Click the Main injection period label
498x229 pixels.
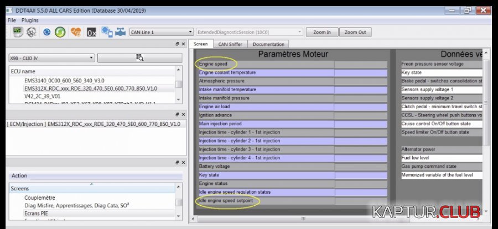coord(220,124)
